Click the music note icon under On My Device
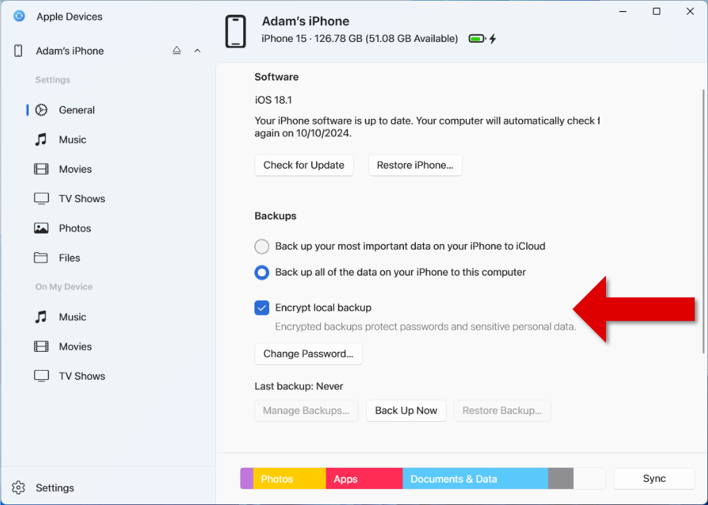Image resolution: width=708 pixels, height=505 pixels. (41, 317)
